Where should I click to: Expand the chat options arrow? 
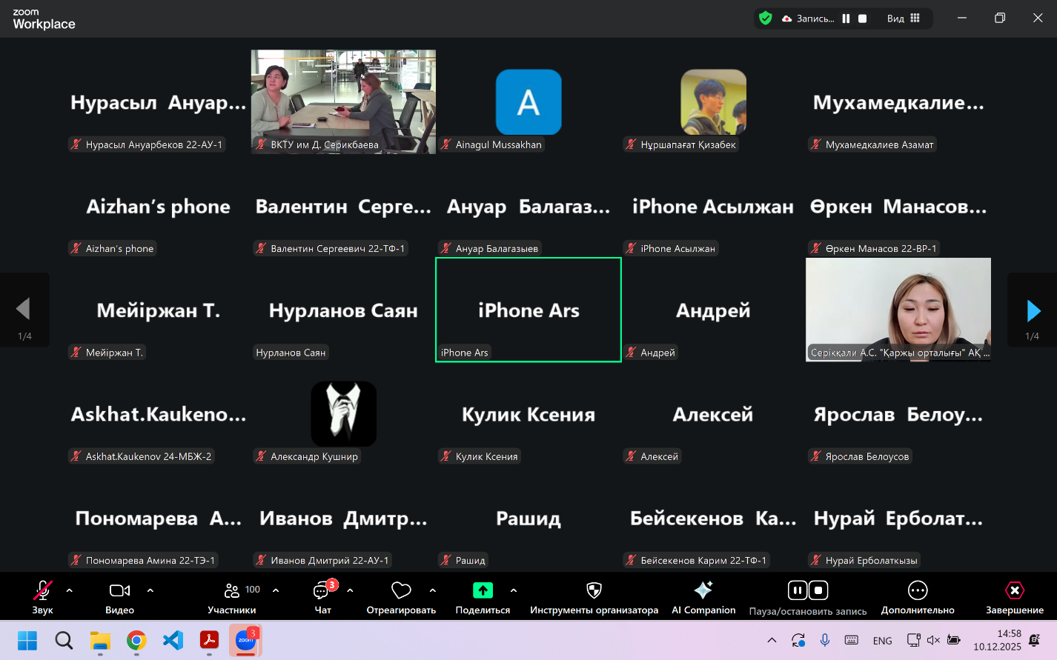350,590
